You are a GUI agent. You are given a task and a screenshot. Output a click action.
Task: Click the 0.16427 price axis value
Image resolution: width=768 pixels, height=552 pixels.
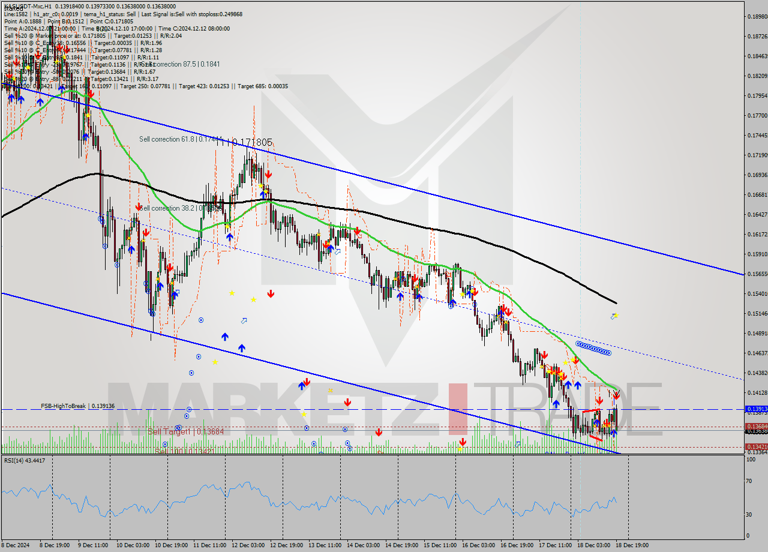pyautogui.click(x=757, y=214)
